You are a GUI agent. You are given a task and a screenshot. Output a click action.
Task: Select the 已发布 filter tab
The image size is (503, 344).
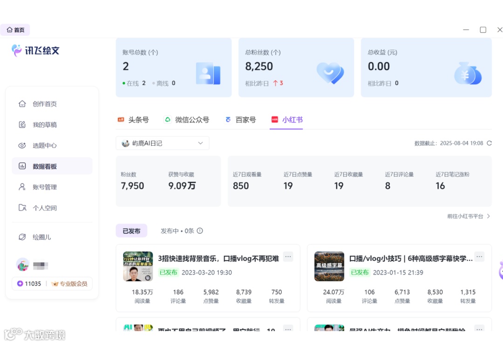pos(131,231)
